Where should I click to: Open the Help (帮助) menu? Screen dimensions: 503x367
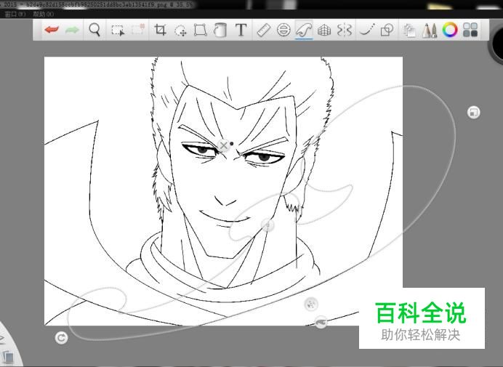click(x=43, y=14)
